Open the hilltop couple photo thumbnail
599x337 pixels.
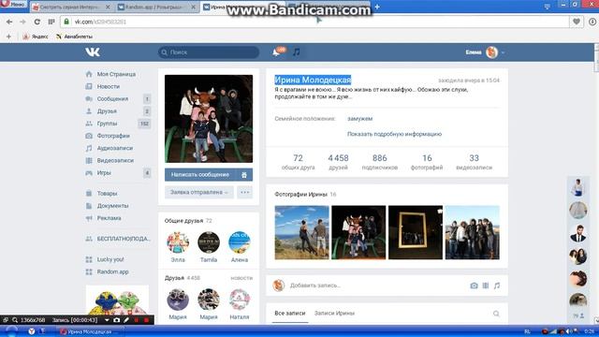301,233
